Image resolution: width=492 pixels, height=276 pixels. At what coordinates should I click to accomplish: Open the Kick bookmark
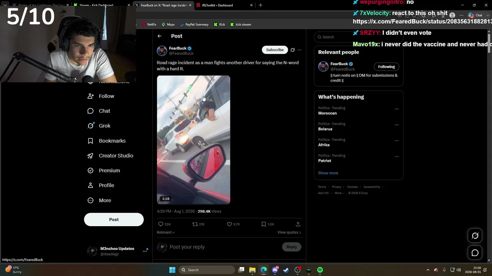(219, 25)
